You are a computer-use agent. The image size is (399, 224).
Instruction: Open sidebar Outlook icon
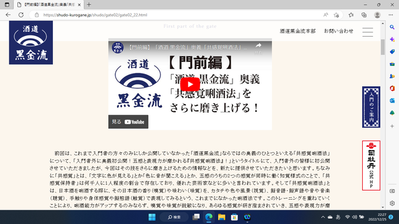(392, 101)
